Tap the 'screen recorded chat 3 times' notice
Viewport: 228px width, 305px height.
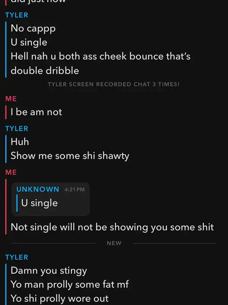(114, 84)
